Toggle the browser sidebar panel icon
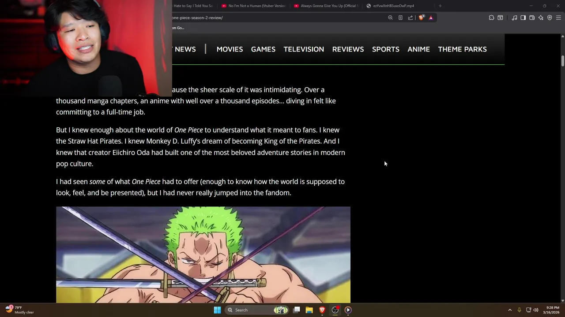The width and height of the screenshot is (565, 317). click(x=523, y=18)
